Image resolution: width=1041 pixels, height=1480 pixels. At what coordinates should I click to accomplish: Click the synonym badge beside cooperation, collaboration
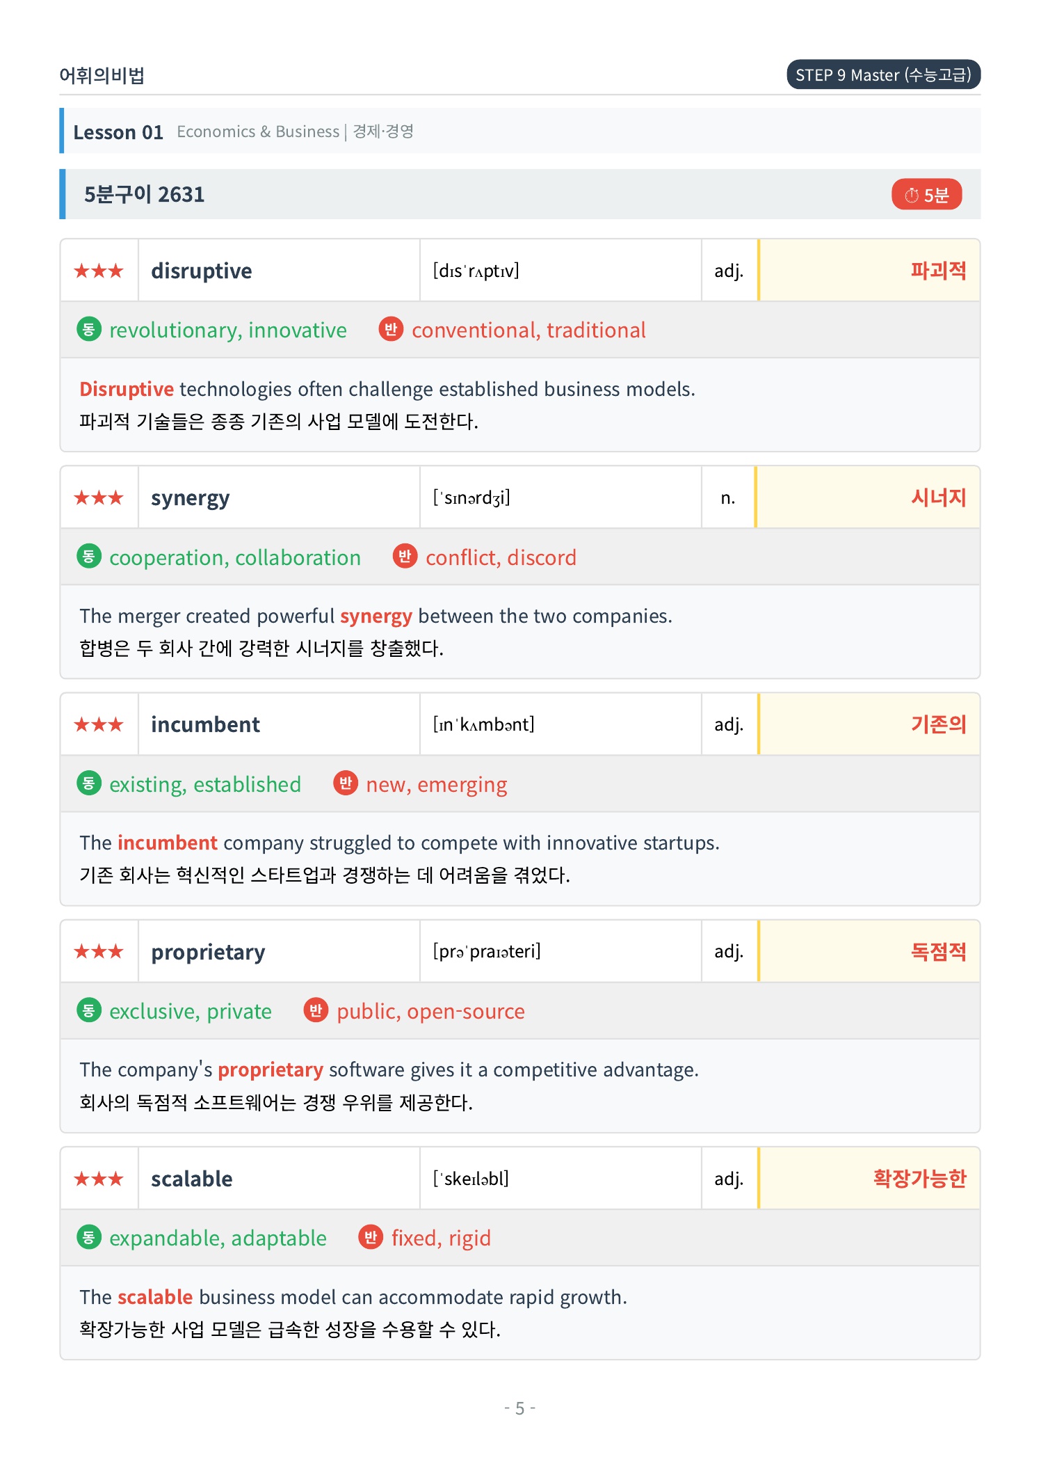(x=89, y=557)
